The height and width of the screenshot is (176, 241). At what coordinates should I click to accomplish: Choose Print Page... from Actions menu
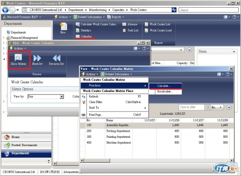[114, 115]
